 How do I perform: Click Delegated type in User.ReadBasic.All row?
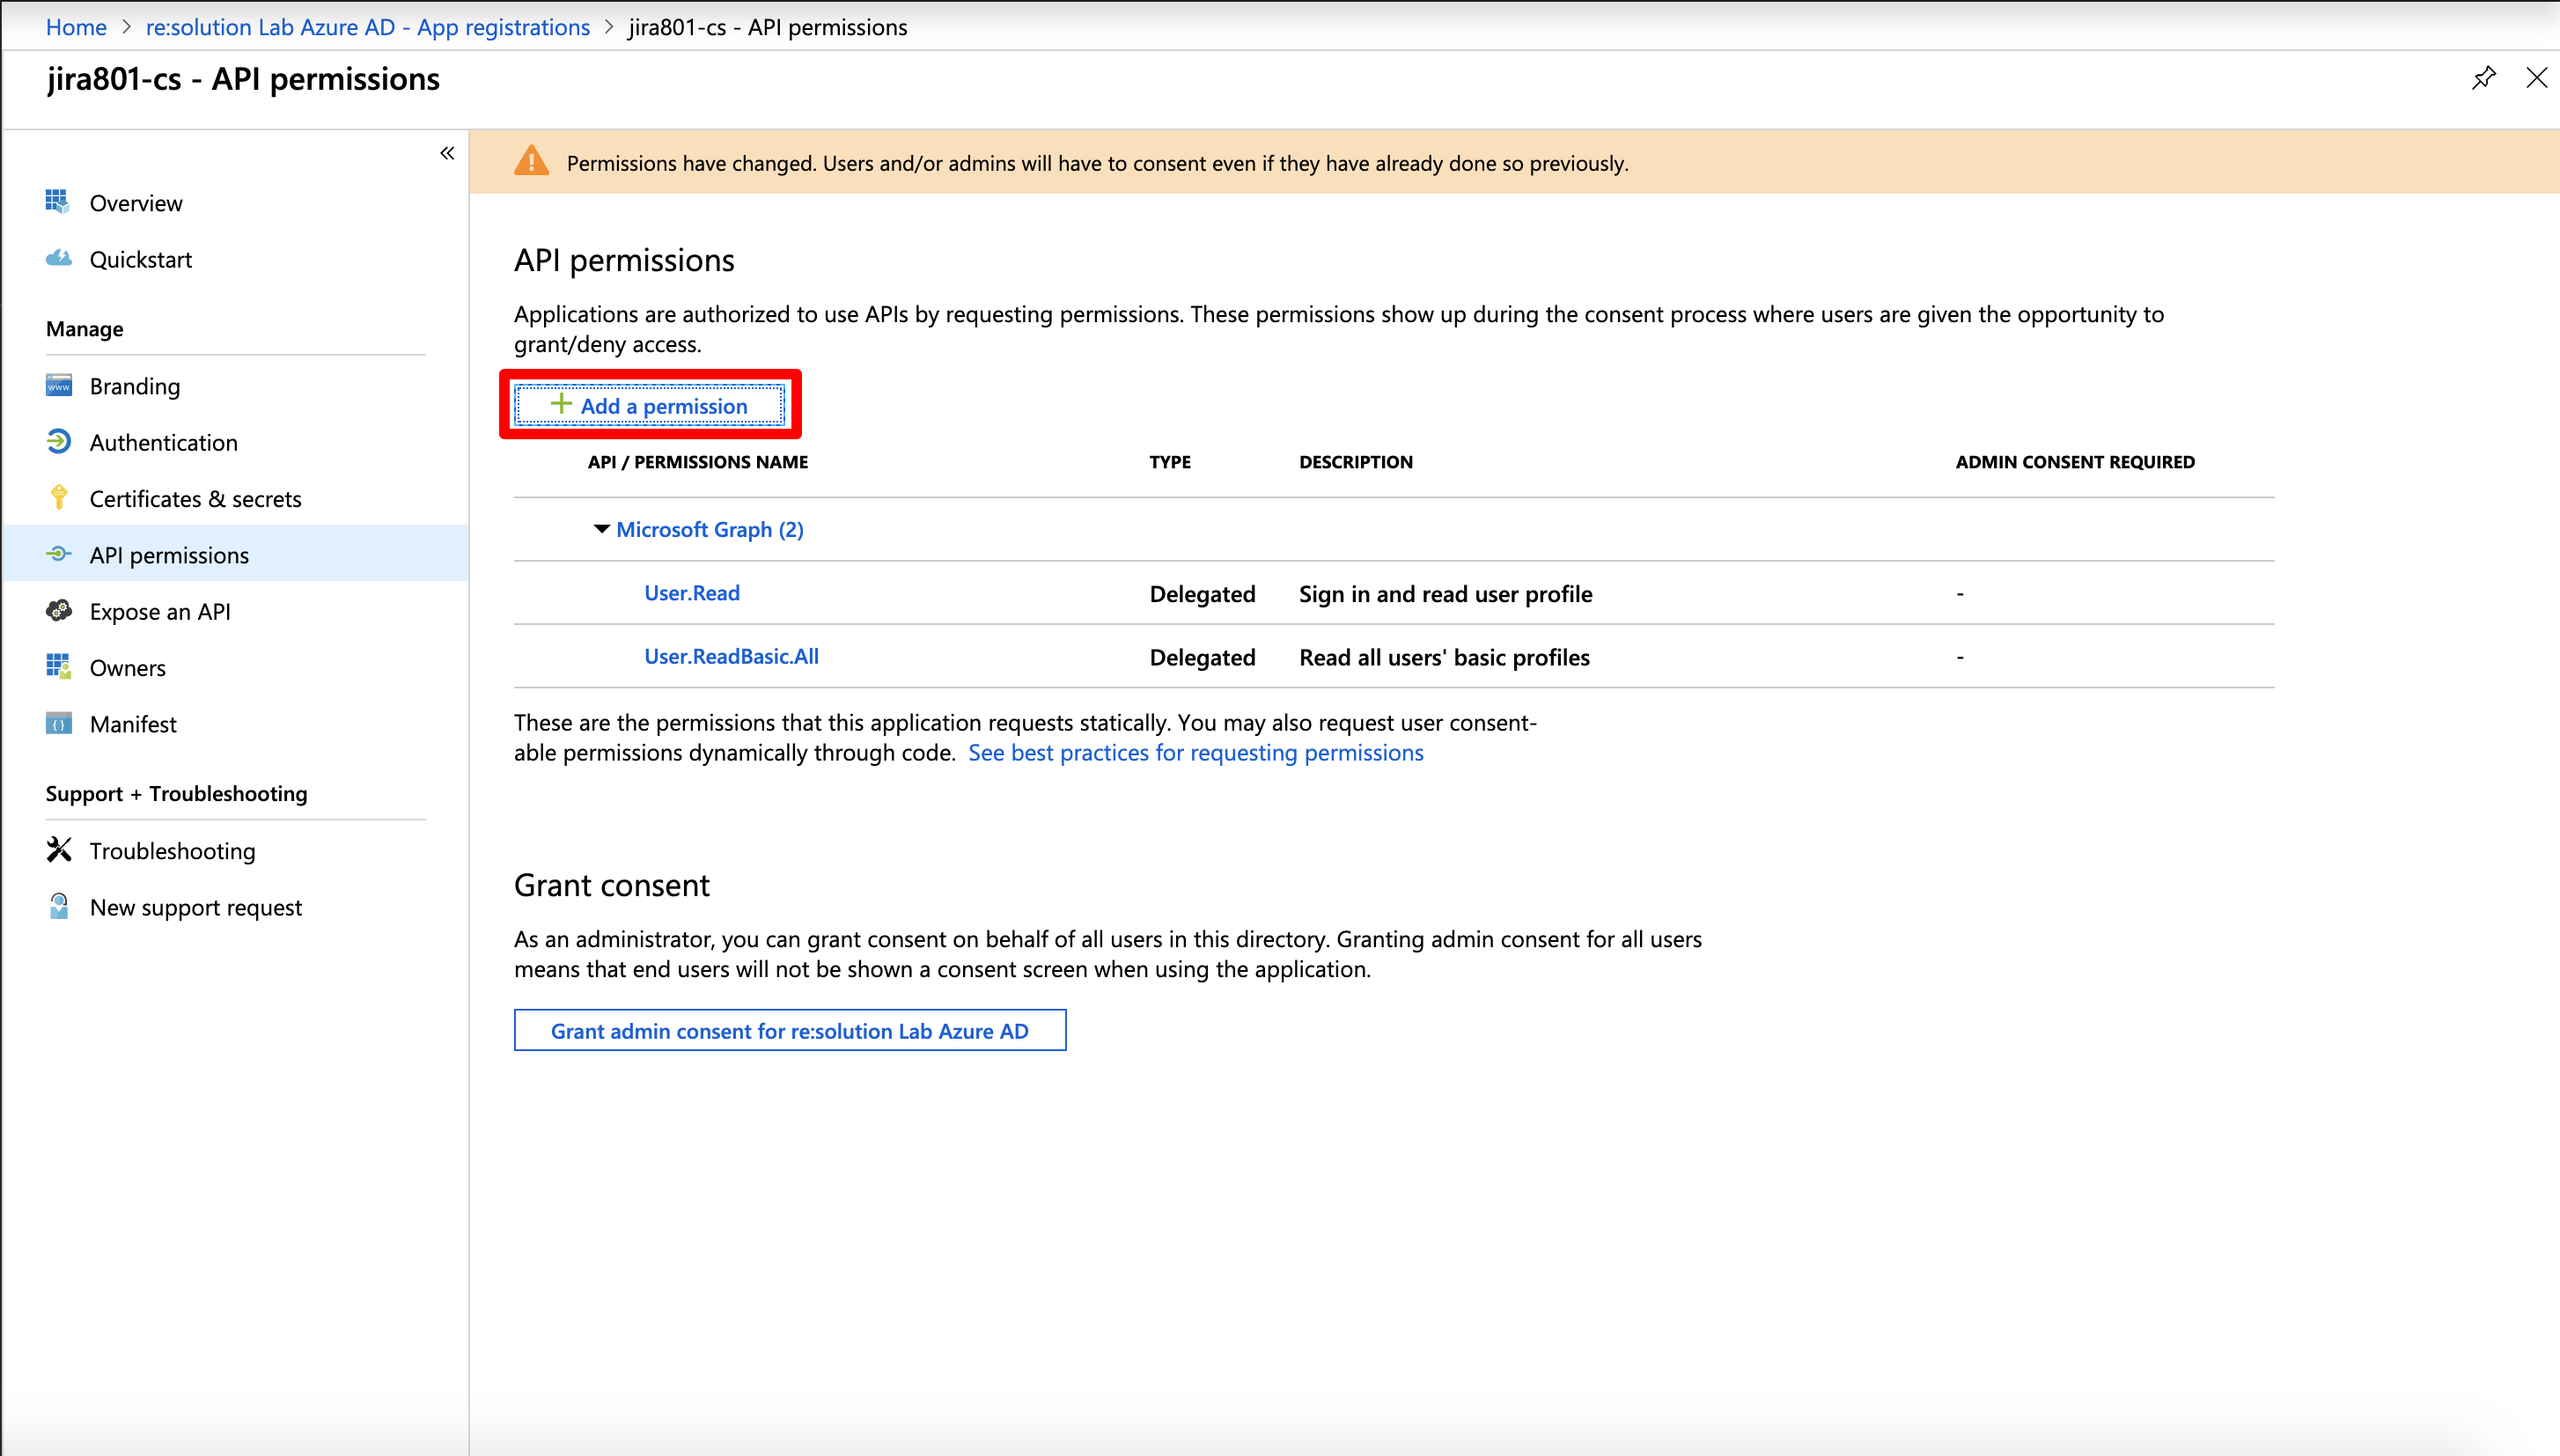[1203, 657]
